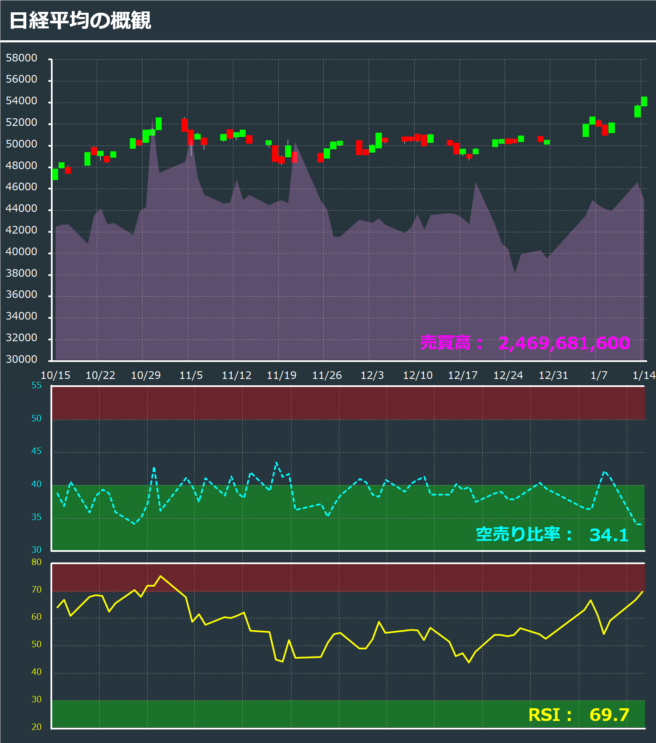656x743 pixels.
Task: Click the 55 label on short-selling ratio axis
Action: 36,385
